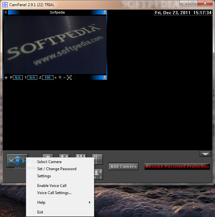Click the webcam icon below the video feed
The height and width of the screenshot is (217, 215).
pyautogui.click(x=105, y=77)
